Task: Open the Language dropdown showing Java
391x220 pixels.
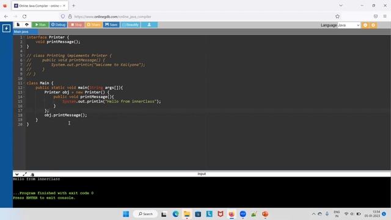Action: (349, 25)
